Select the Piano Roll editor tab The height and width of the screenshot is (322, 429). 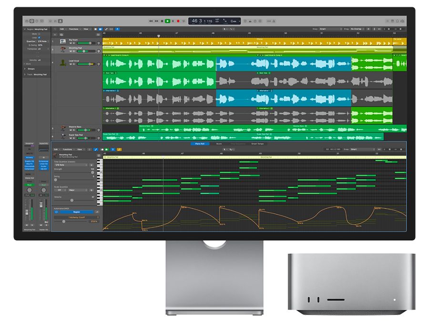coord(200,144)
